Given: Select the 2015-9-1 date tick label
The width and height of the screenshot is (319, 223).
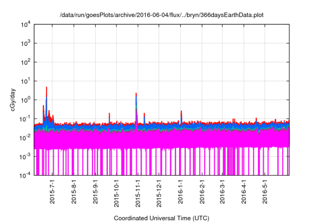Looking at the screenshot, I should point(95,191).
